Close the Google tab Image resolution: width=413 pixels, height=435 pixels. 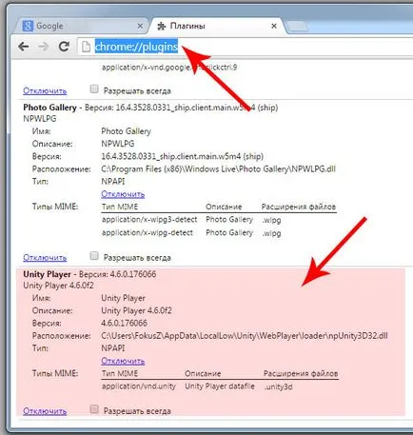[140, 26]
